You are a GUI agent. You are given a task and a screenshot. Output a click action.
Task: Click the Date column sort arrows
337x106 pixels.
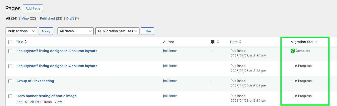tap(240, 42)
